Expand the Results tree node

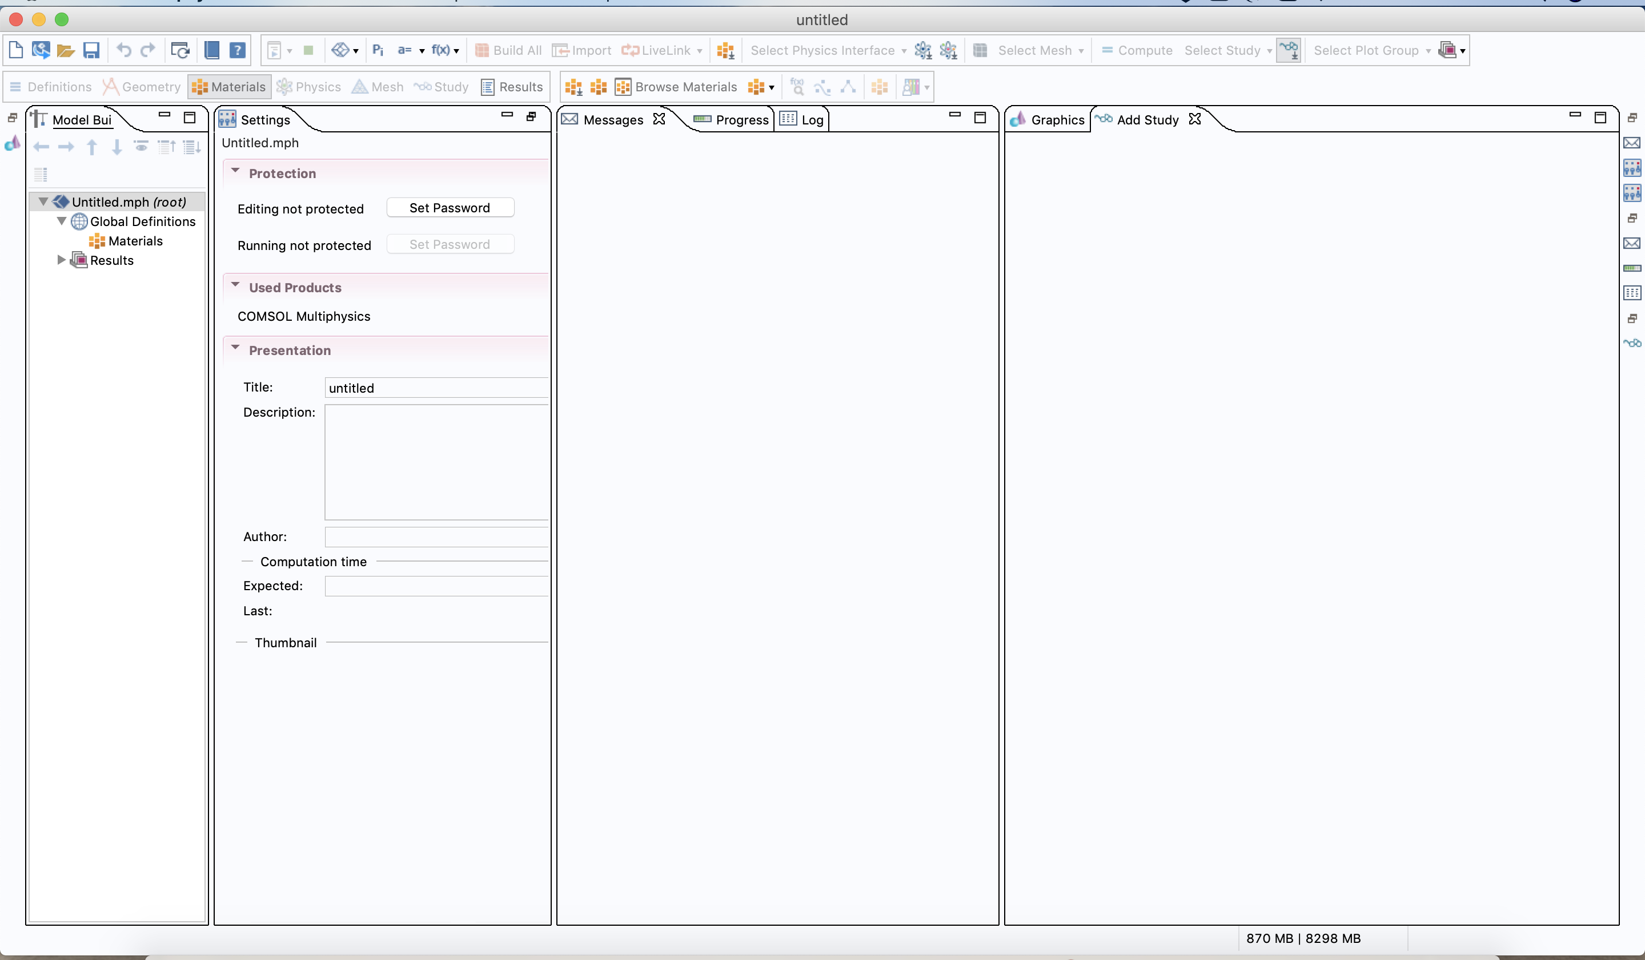[x=61, y=260]
